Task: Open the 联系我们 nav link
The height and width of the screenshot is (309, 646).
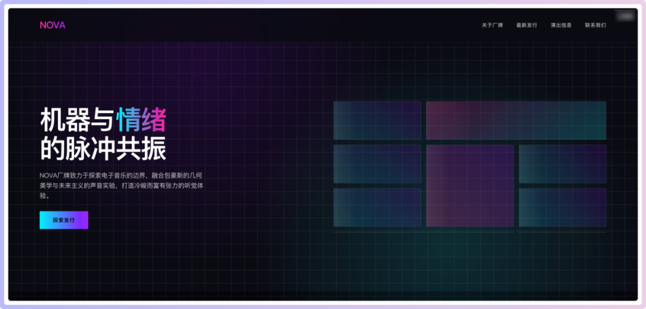Action: tap(595, 25)
